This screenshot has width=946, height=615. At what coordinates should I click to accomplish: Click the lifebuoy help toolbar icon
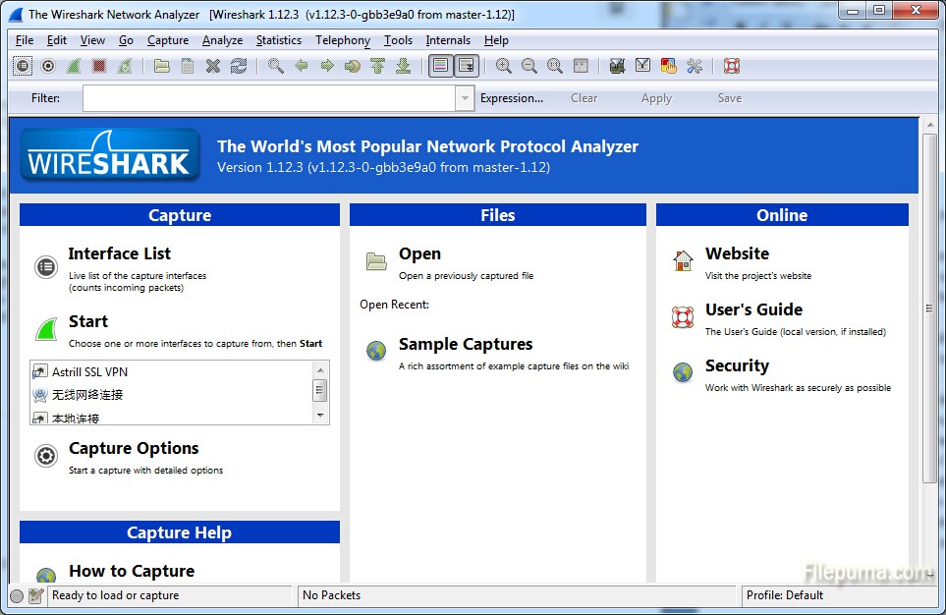[x=731, y=66]
